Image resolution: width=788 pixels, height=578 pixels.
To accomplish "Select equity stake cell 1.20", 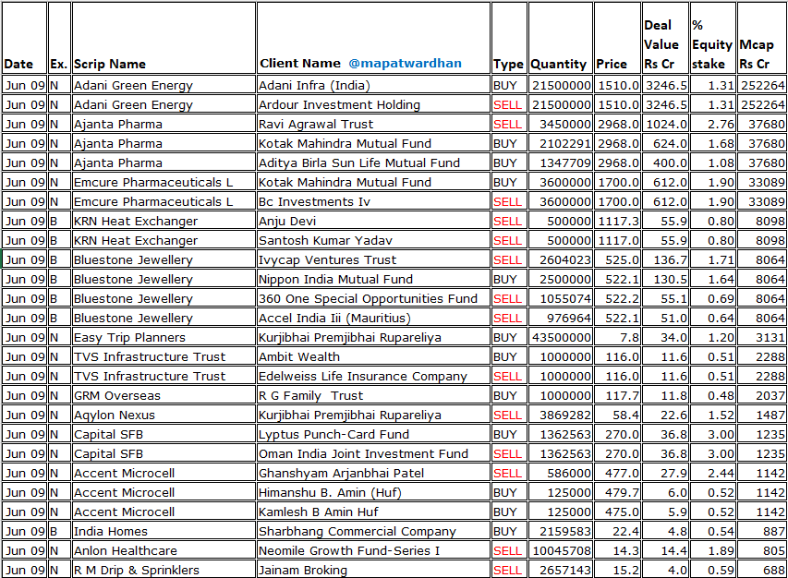I will click(713, 337).
